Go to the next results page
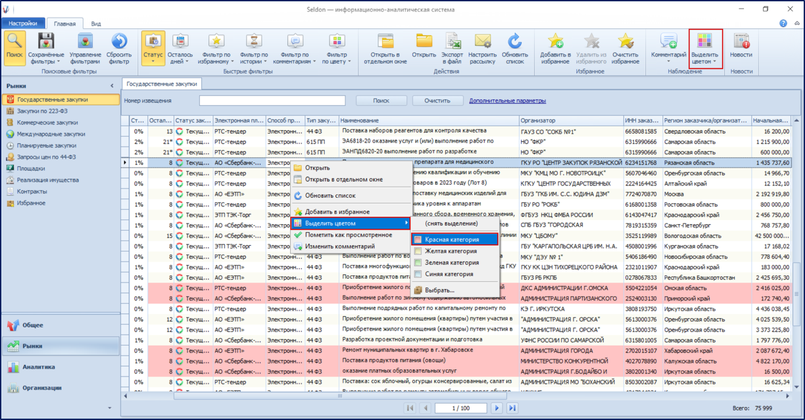 [498, 408]
